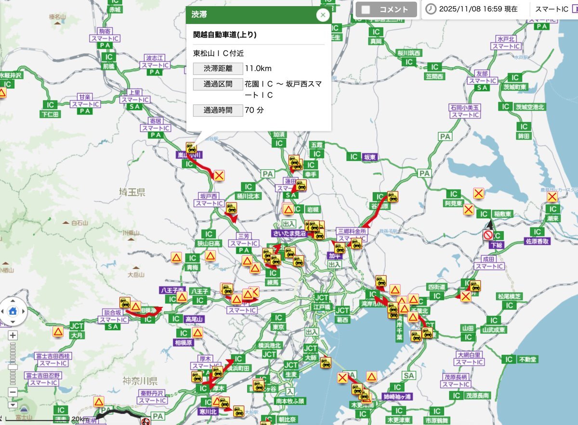Click the warning triangle left of 大月 JCT
Image resolution: width=578 pixels, height=425 pixels.
(x=58, y=331)
